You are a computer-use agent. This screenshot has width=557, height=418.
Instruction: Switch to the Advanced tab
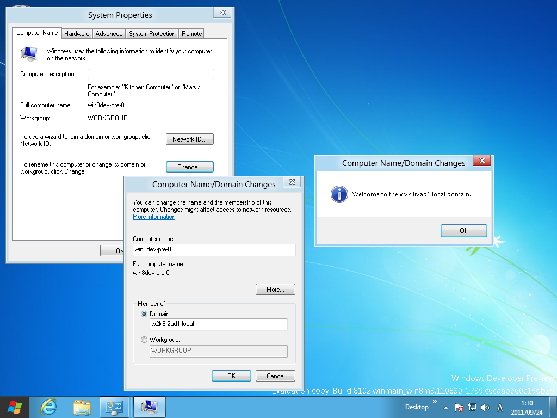(109, 34)
